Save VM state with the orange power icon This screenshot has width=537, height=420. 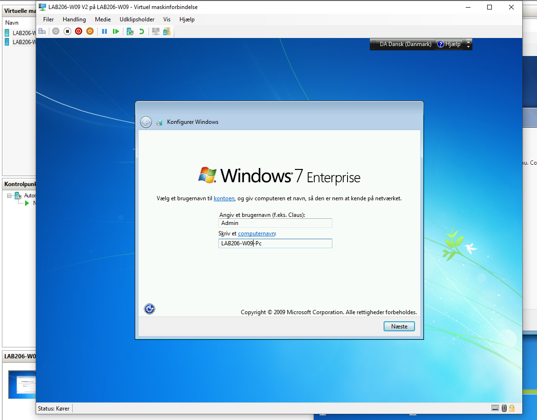coord(90,31)
